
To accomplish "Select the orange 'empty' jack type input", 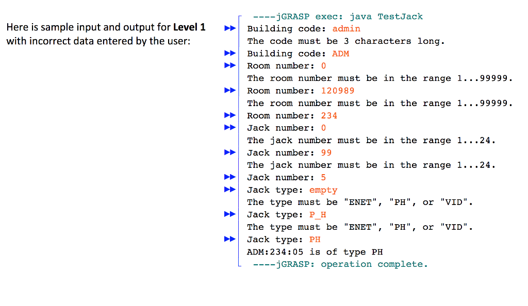I will click(323, 190).
